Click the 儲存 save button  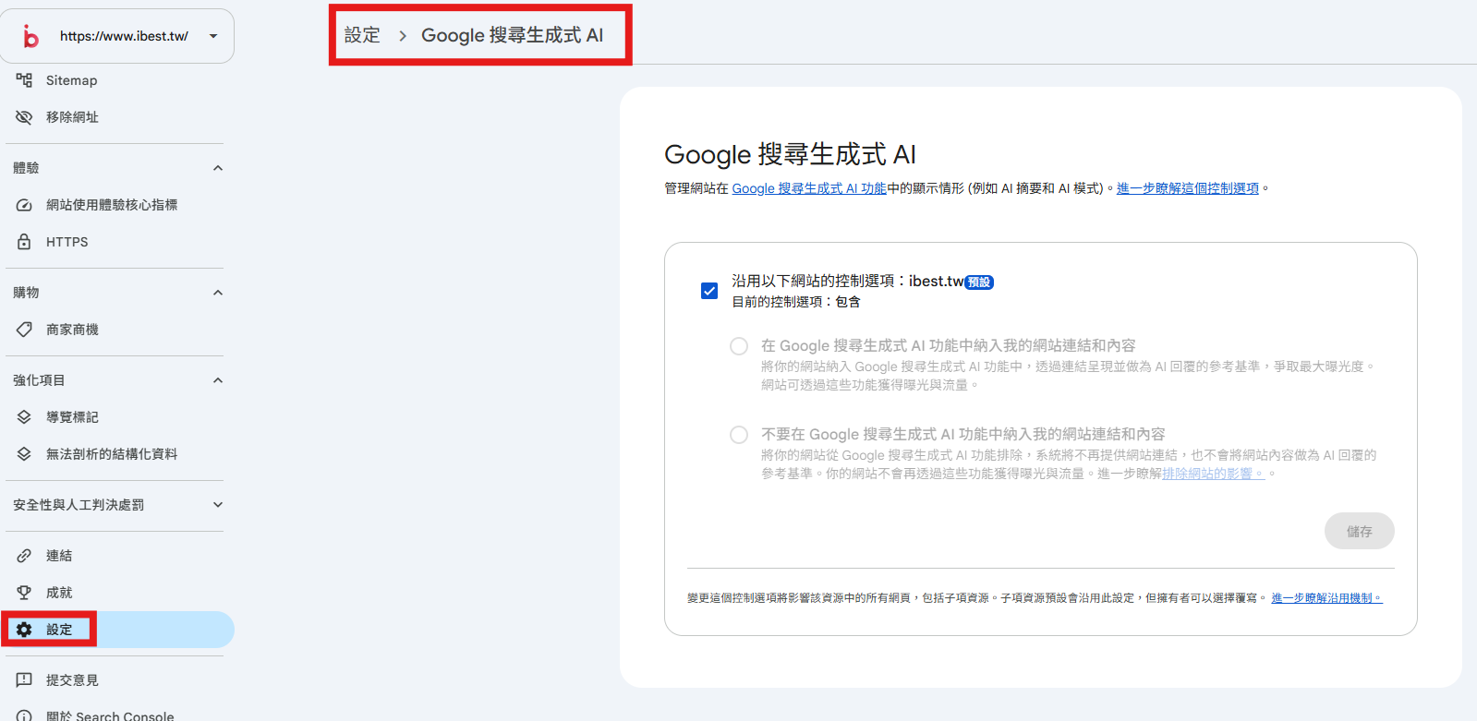coord(1359,531)
